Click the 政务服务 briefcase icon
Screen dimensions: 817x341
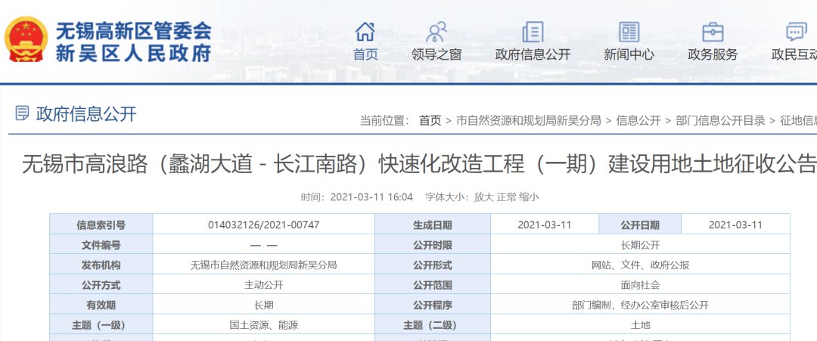pyautogui.click(x=712, y=32)
